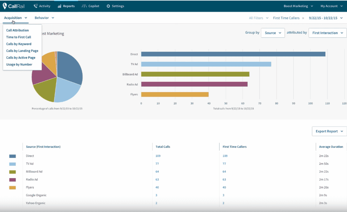
Task: Click the CallRail logo icon
Action: tap(5, 6)
